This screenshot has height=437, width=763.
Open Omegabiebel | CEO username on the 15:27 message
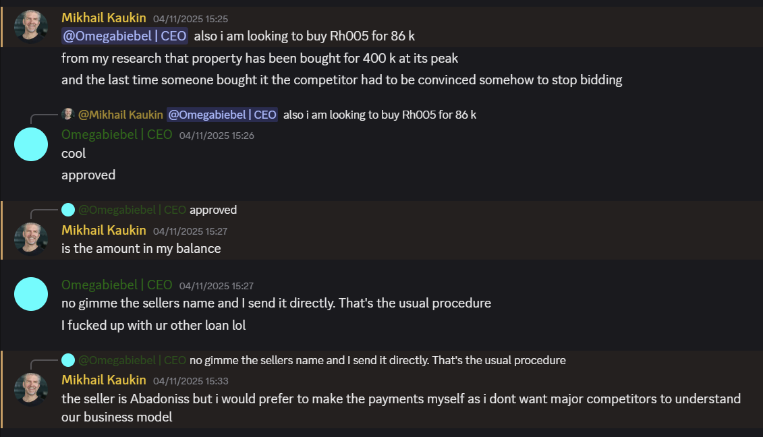[117, 285]
